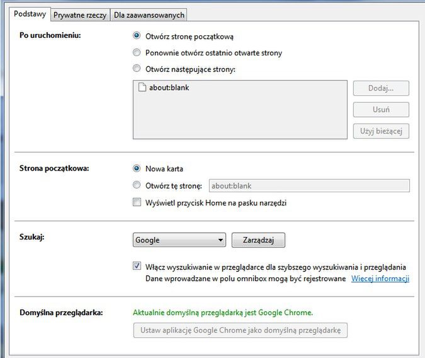
Task: Enable Wyświetl przycisk Home na pasku narzędzi
Action: [137, 202]
